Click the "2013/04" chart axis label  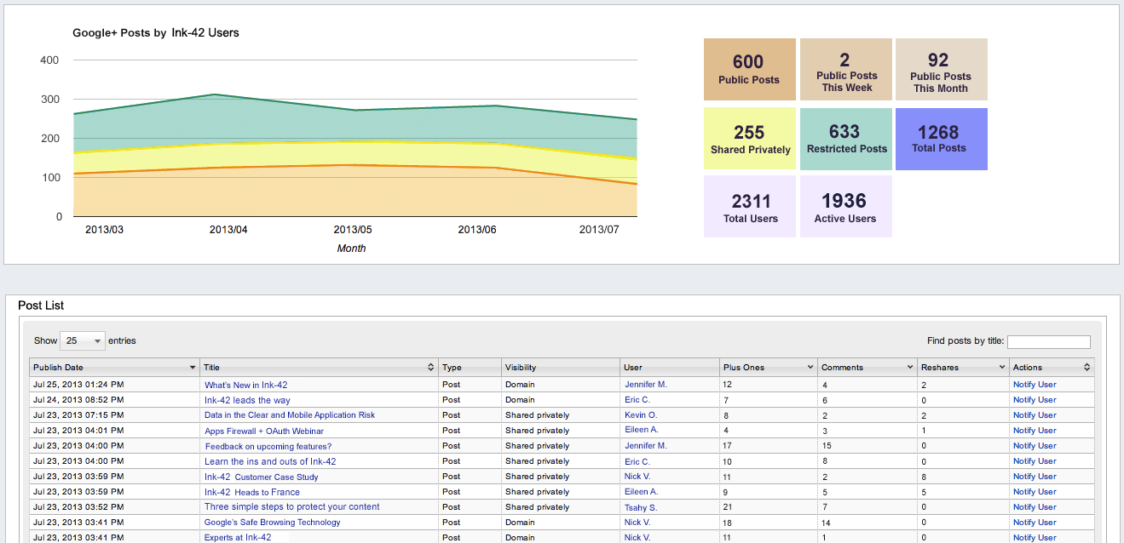click(228, 230)
